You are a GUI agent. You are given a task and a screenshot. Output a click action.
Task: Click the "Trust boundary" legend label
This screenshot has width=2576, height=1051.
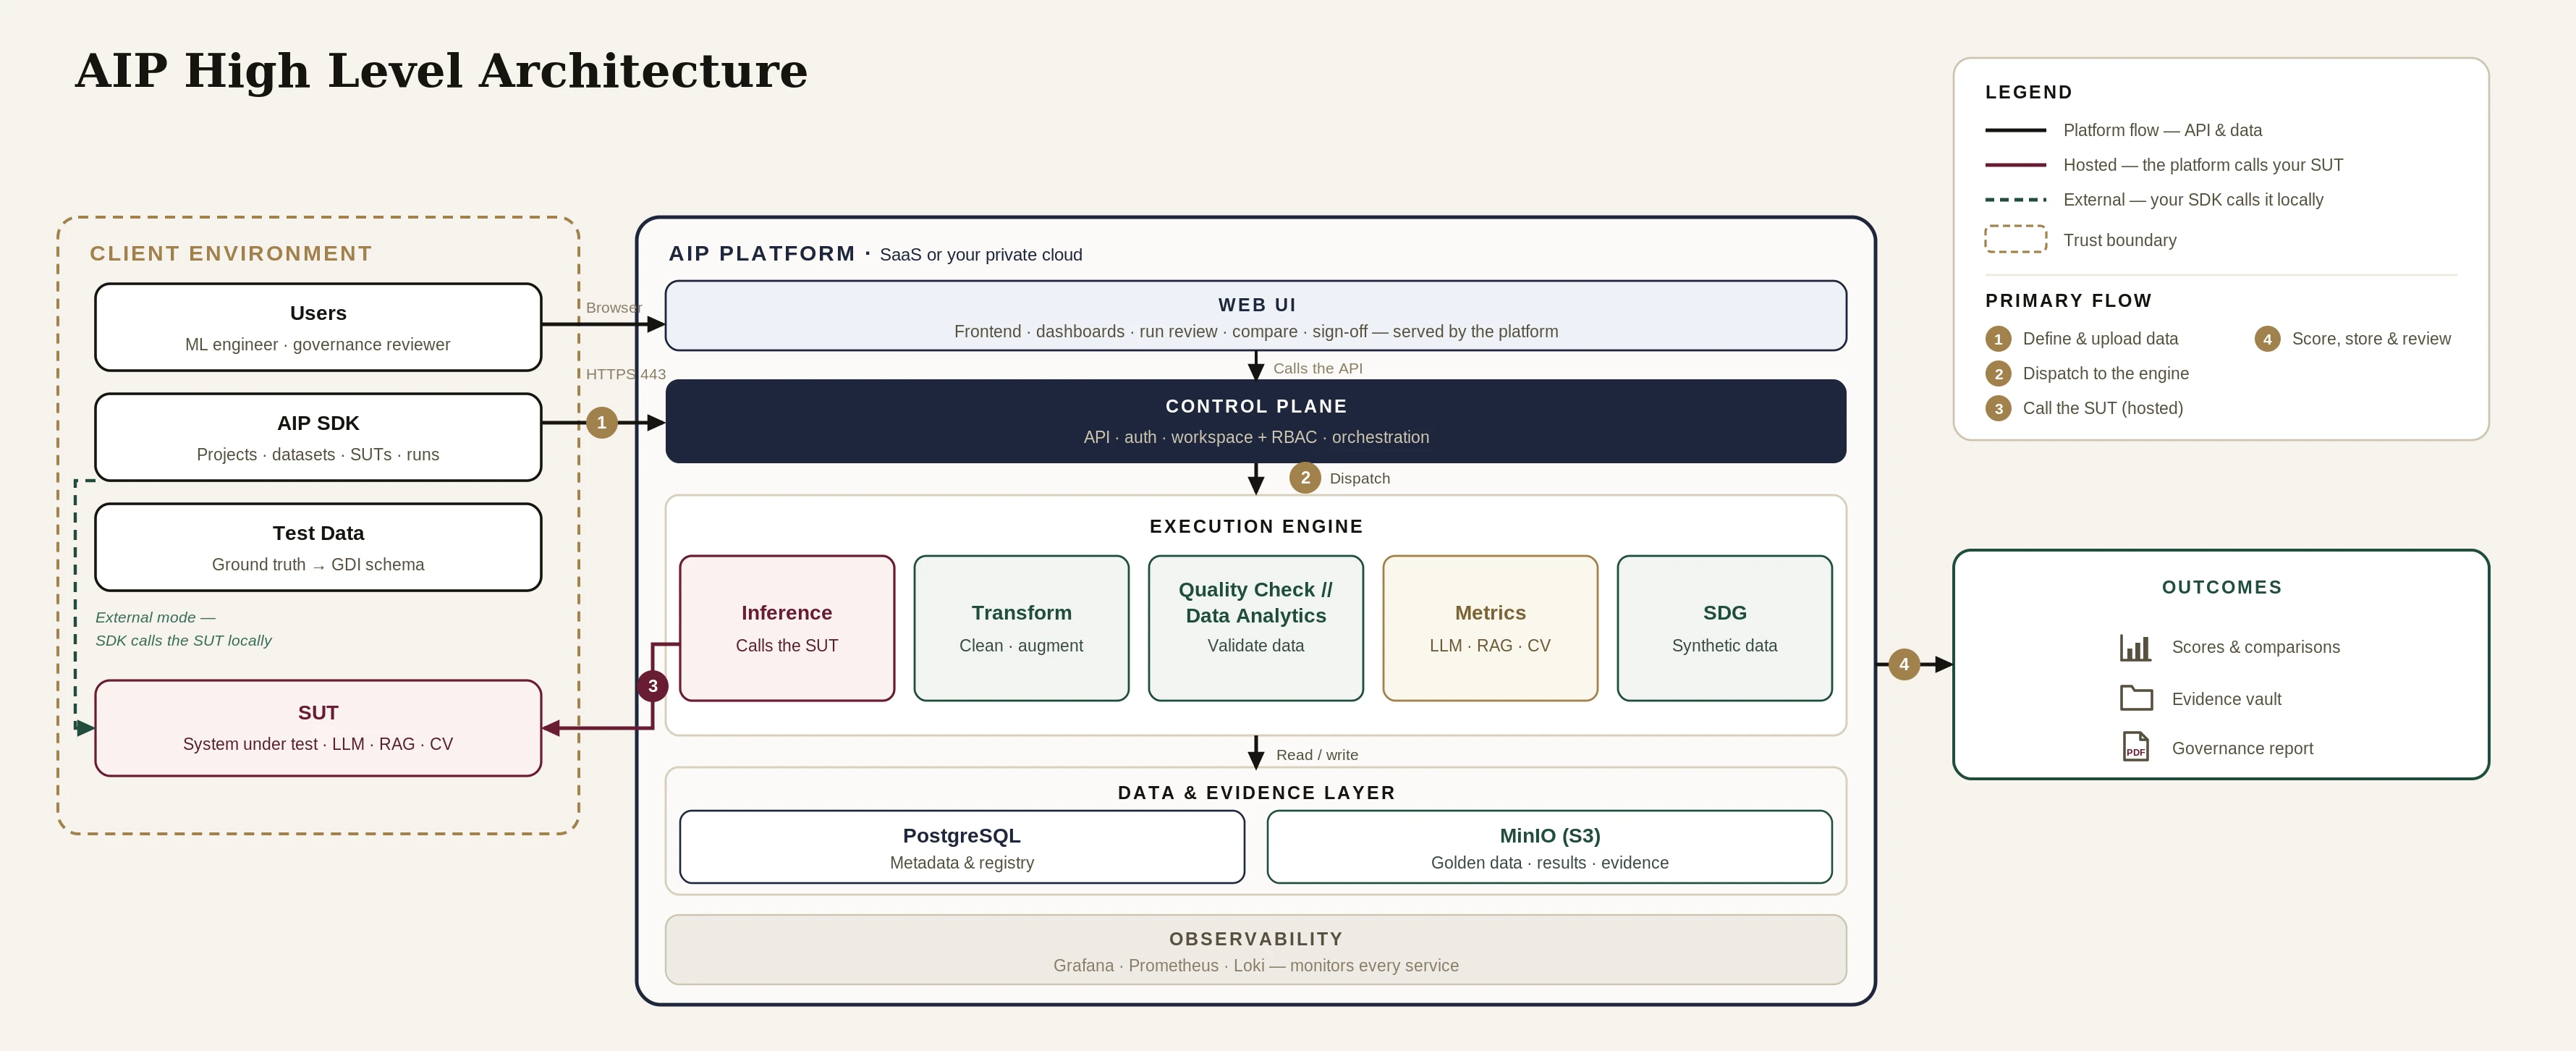pos(2119,240)
